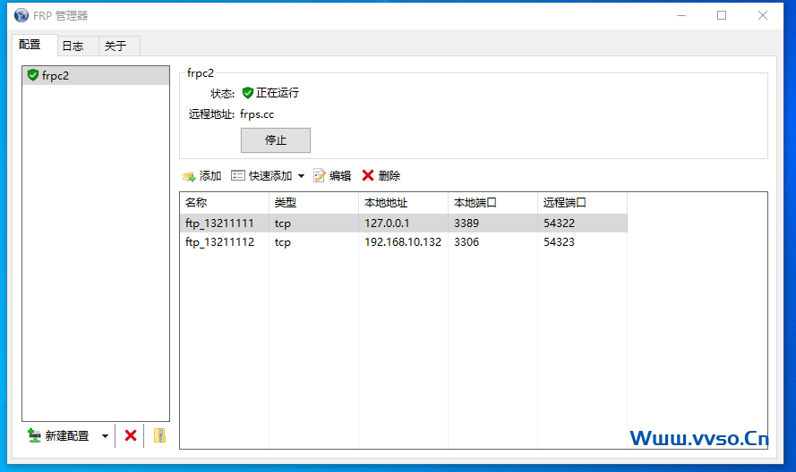Sort by the 名称 column header
Viewport: 796px width, 472px height.
point(225,203)
